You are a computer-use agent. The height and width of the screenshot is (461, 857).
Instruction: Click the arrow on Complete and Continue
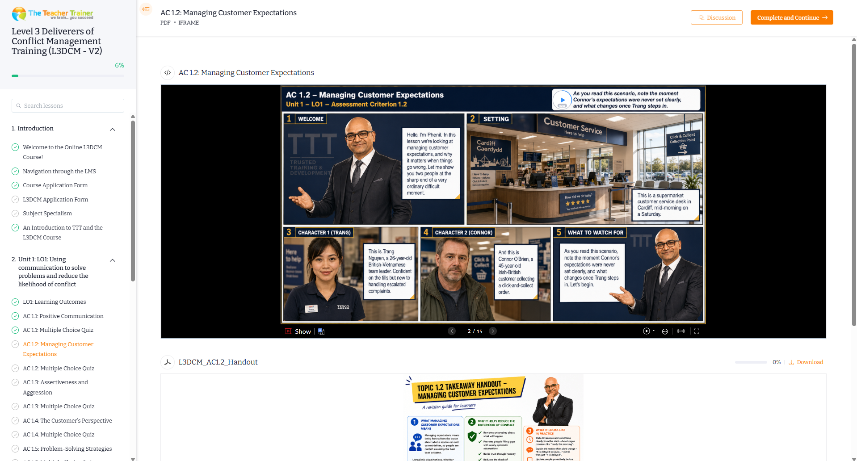pos(825,17)
